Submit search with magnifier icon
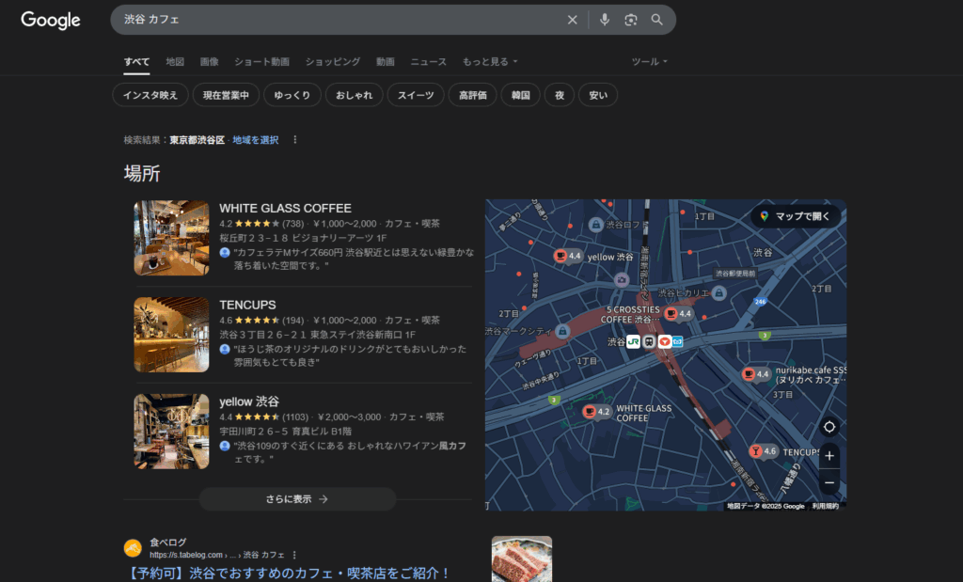The width and height of the screenshot is (963, 582). [656, 20]
